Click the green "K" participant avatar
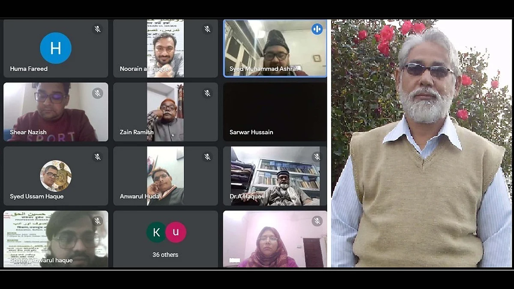The width and height of the screenshot is (514, 289). (x=156, y=232)
